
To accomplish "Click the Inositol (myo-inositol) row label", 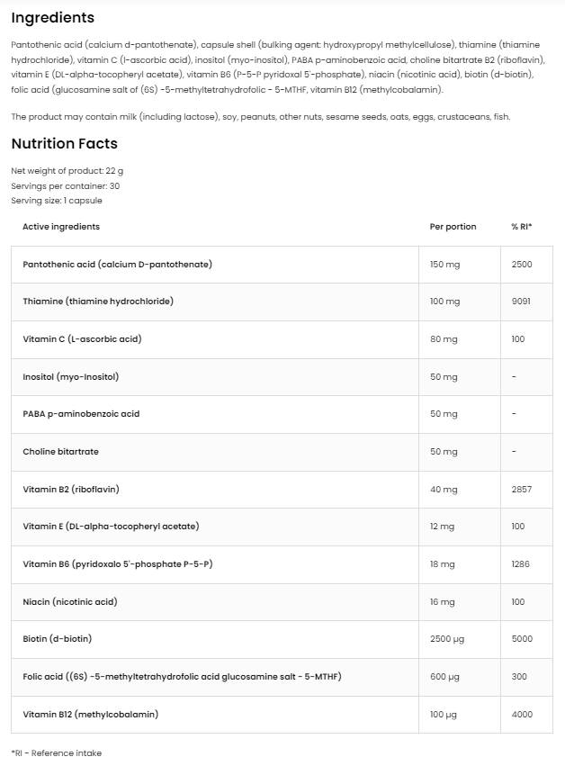I will click(71, 376).
